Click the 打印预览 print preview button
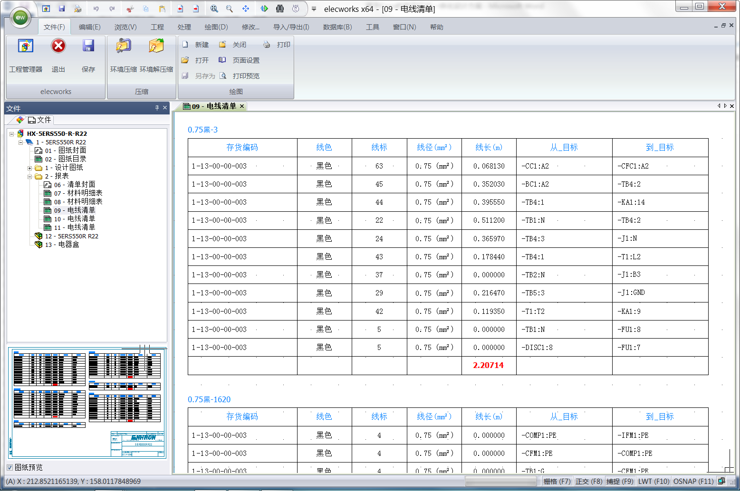The height and width of the screenshot is (491, 740). (x=239, y=76)
